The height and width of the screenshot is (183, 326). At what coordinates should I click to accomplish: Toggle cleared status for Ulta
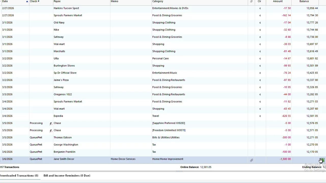pos(260,58)
